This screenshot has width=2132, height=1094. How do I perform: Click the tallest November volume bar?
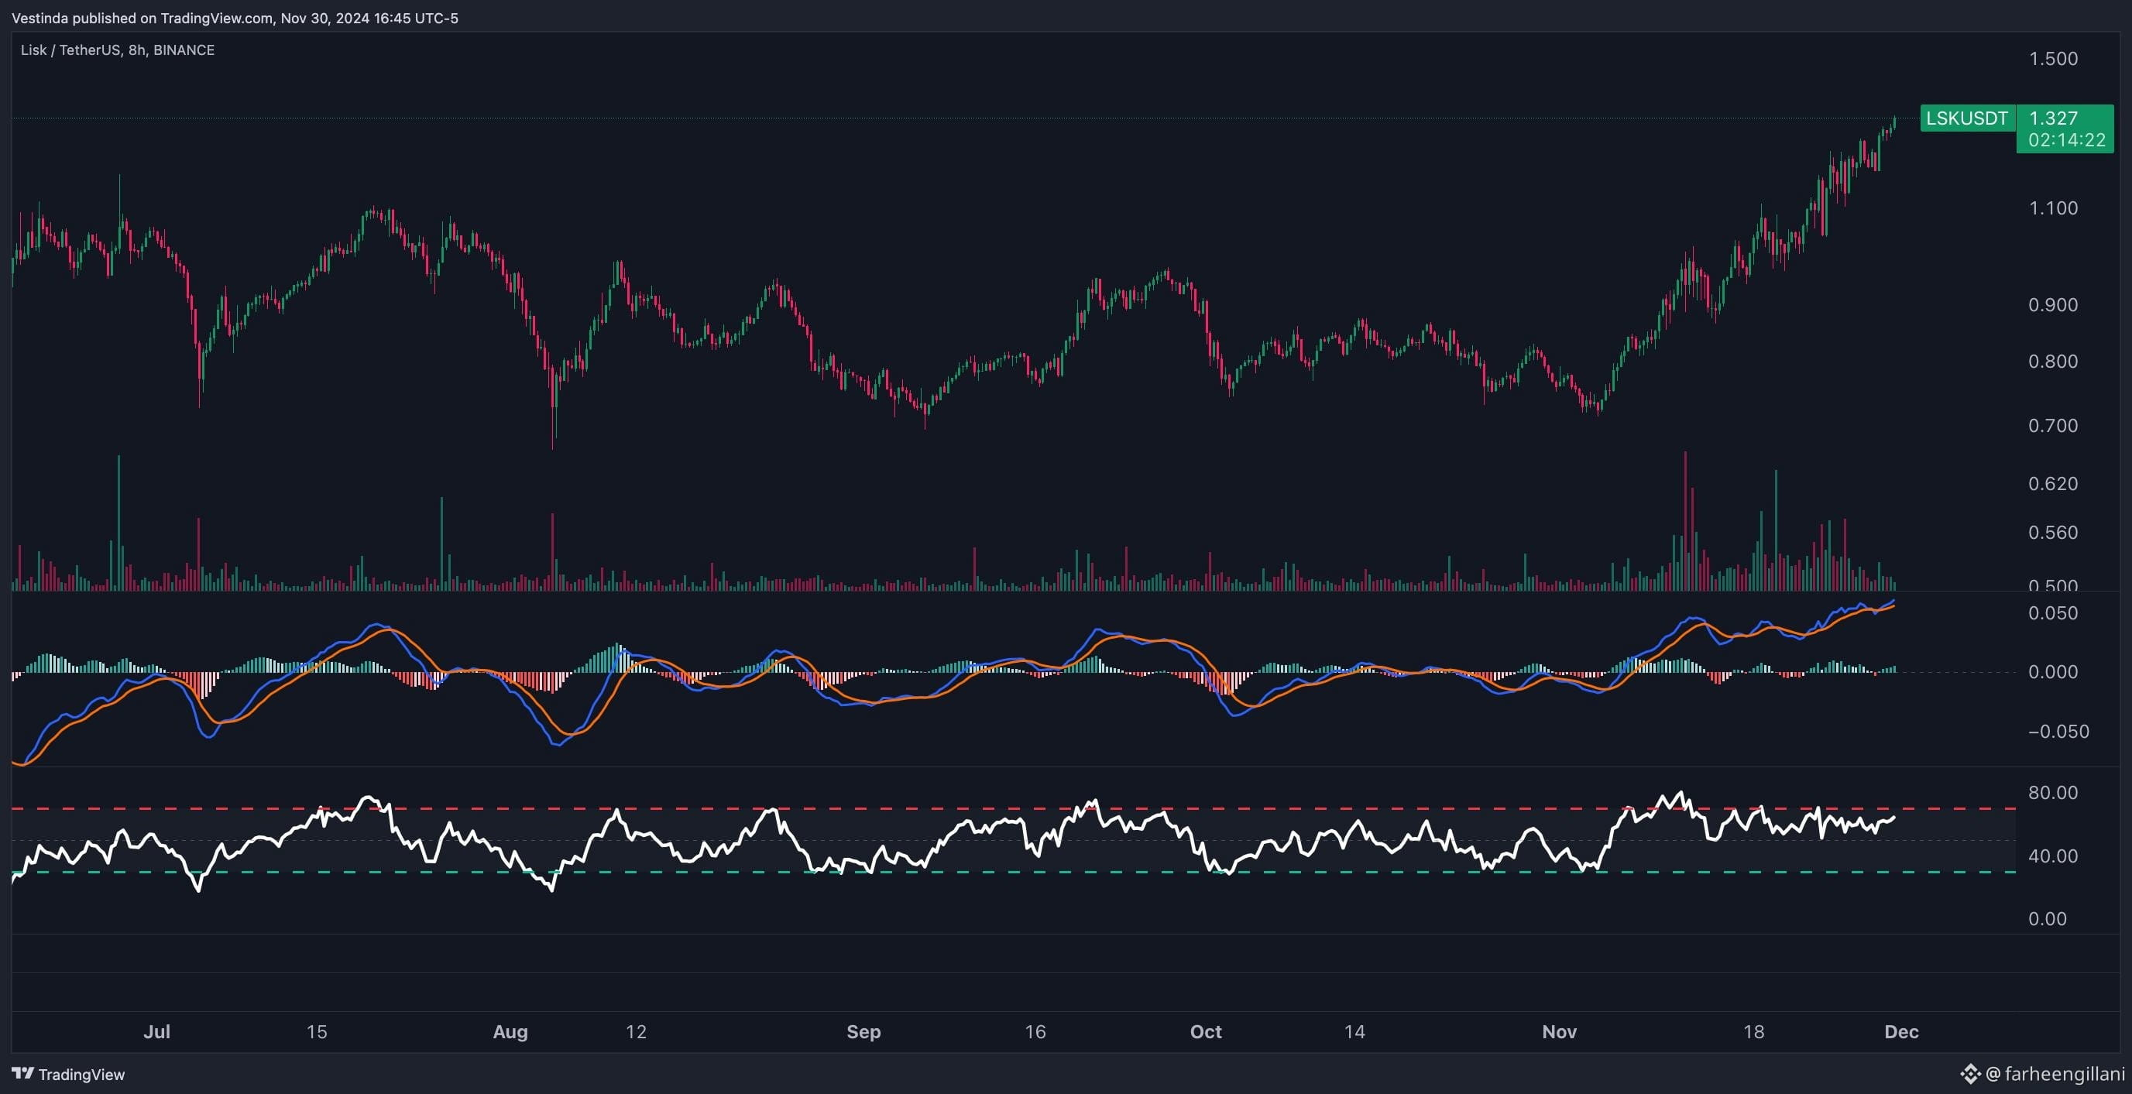click(x=1685, y=520)
